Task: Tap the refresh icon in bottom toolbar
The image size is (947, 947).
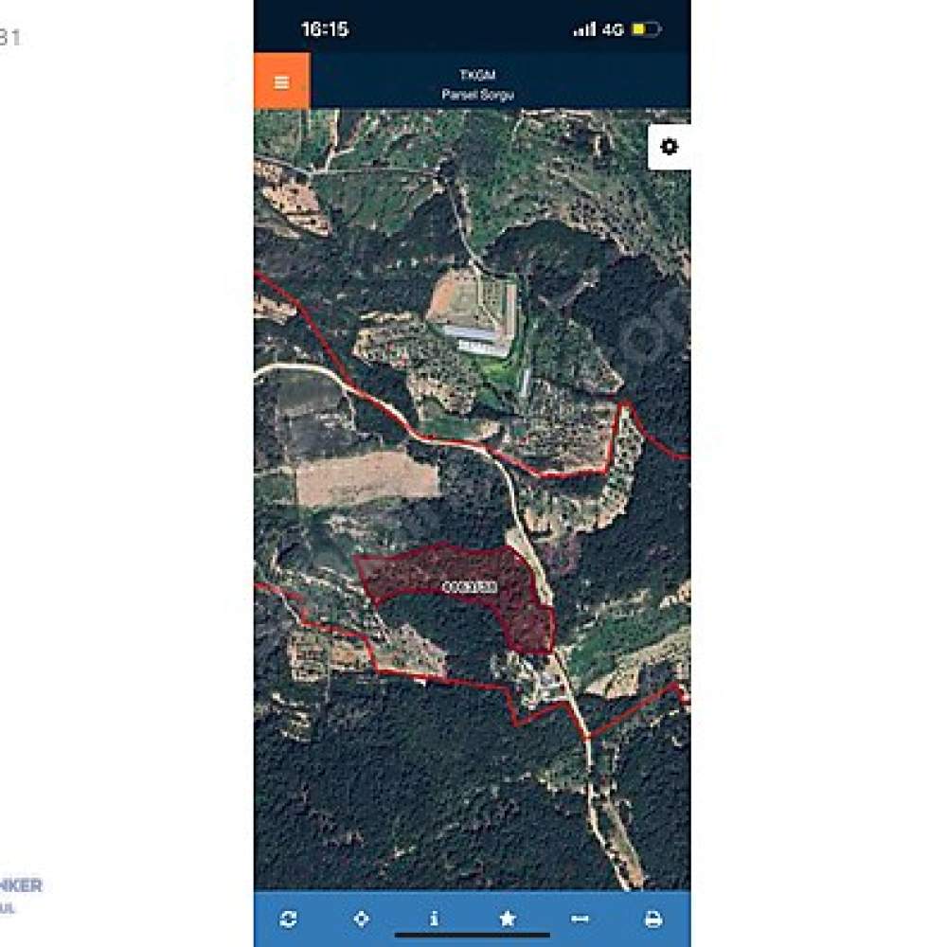Action: (289, 919)
